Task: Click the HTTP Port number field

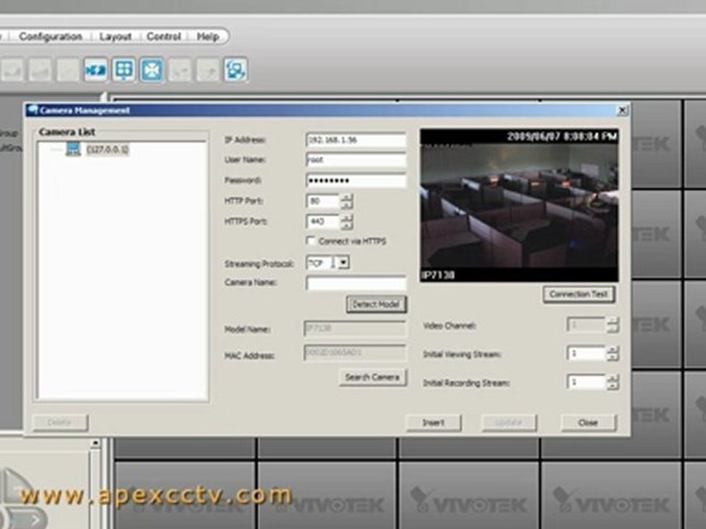Action: click(323, 201)
